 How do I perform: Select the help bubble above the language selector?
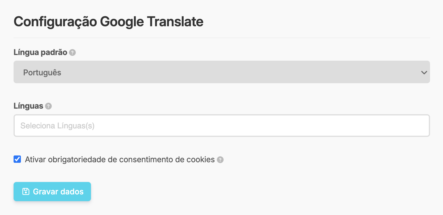tap(72, 52)
